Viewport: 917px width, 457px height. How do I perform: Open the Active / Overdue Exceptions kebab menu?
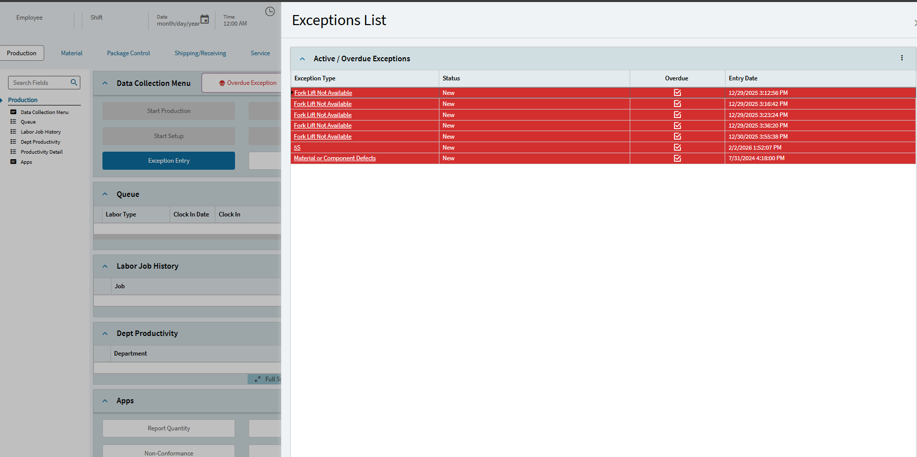pos(902,58)
